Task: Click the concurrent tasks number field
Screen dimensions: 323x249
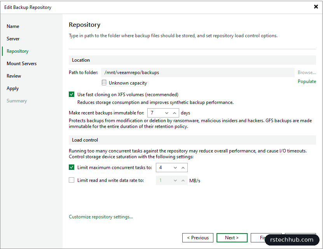Action: [172, 168]
